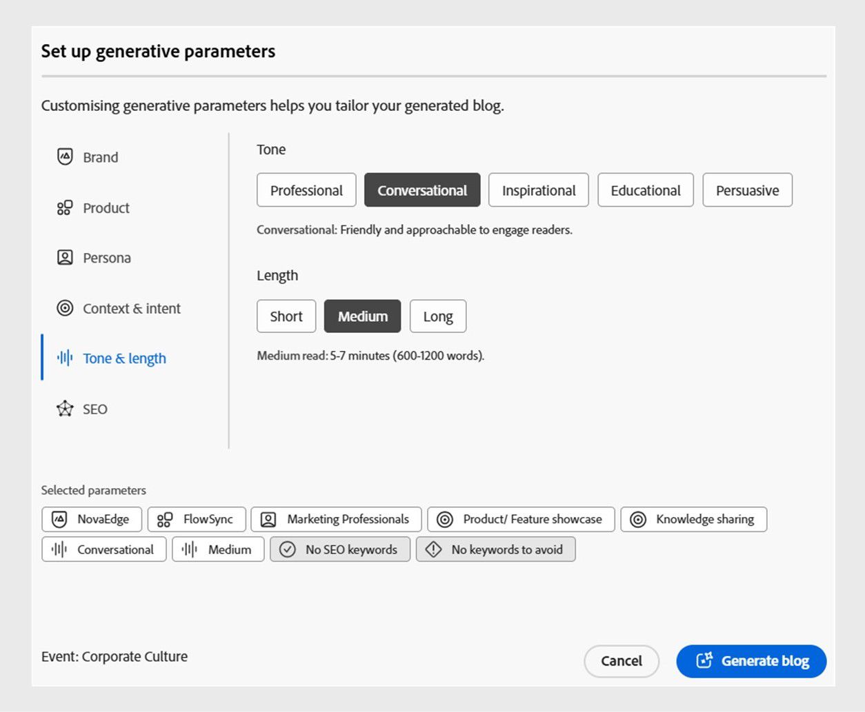Click the persona icon on Marketing Professionals chip

click(268, 519)
